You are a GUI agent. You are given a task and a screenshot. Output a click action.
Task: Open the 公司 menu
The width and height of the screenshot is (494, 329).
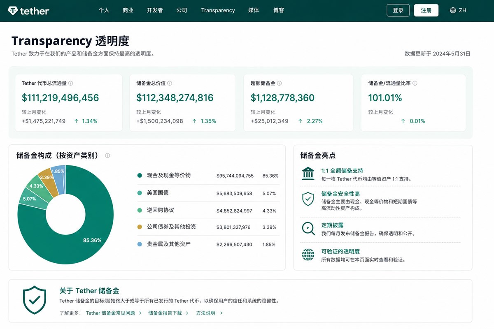(x=182, y=10)
